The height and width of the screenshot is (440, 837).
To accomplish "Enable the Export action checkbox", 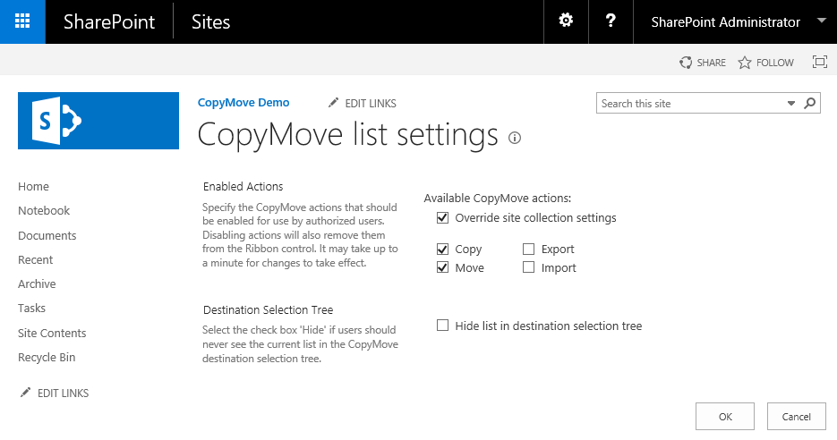I will point(528,250).
